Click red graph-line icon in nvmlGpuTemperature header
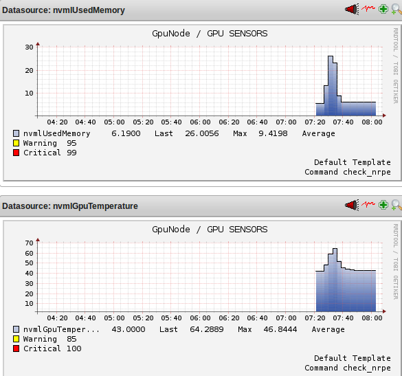This screenshot has width=402, height=376. coord(368,204)
